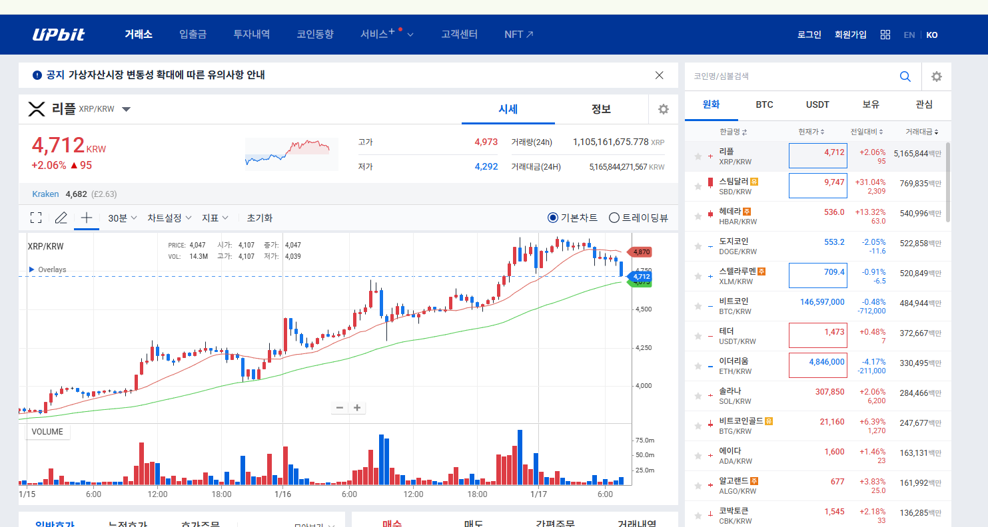
Task: Toggle 한글명 name display sort
Action: [x=734, y=132]
